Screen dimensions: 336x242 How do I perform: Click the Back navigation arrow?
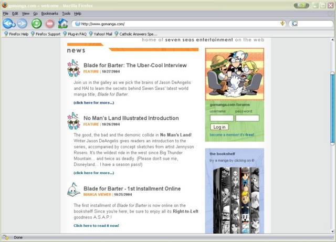click(x=8, y=24)
